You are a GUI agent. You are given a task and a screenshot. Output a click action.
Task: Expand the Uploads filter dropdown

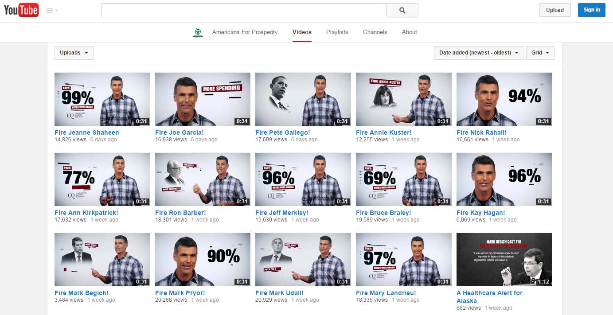click(74, 53)
